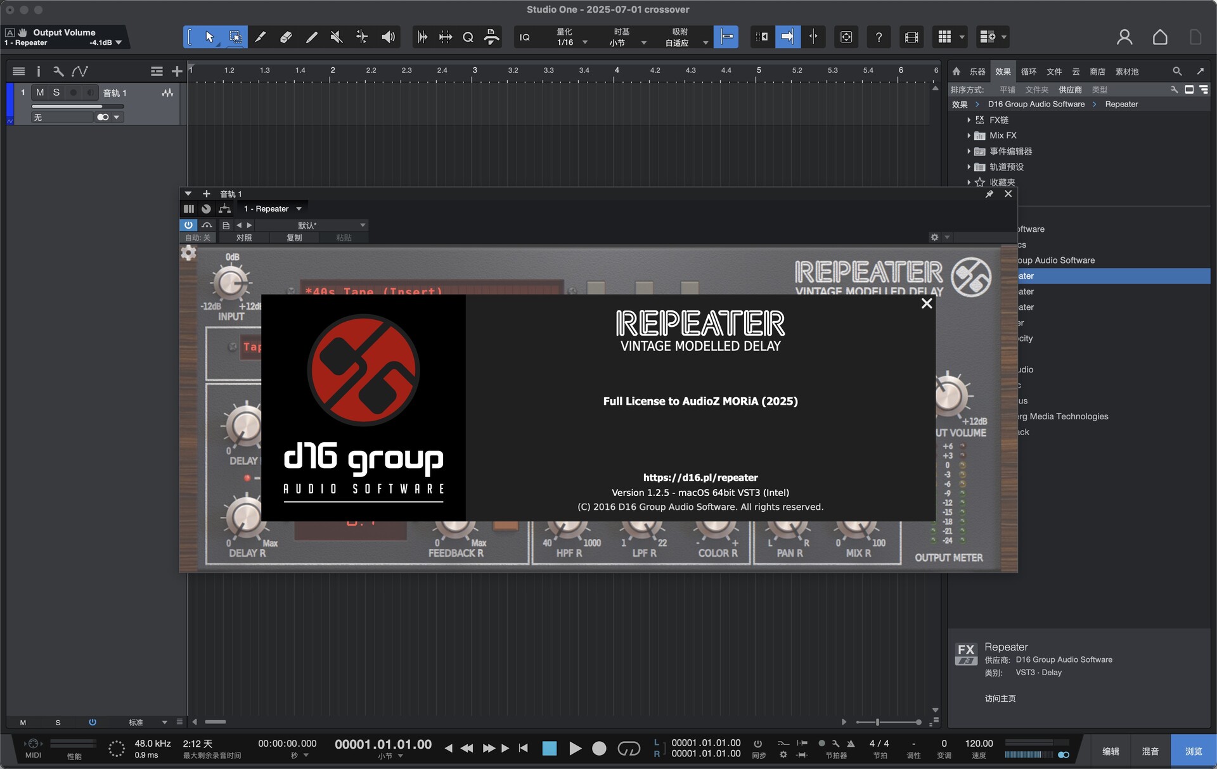The height and width of the screenshot is (769, 1217).
Task: Click the Play transport button
Action: pyautogui.click(x=575, y=749)
